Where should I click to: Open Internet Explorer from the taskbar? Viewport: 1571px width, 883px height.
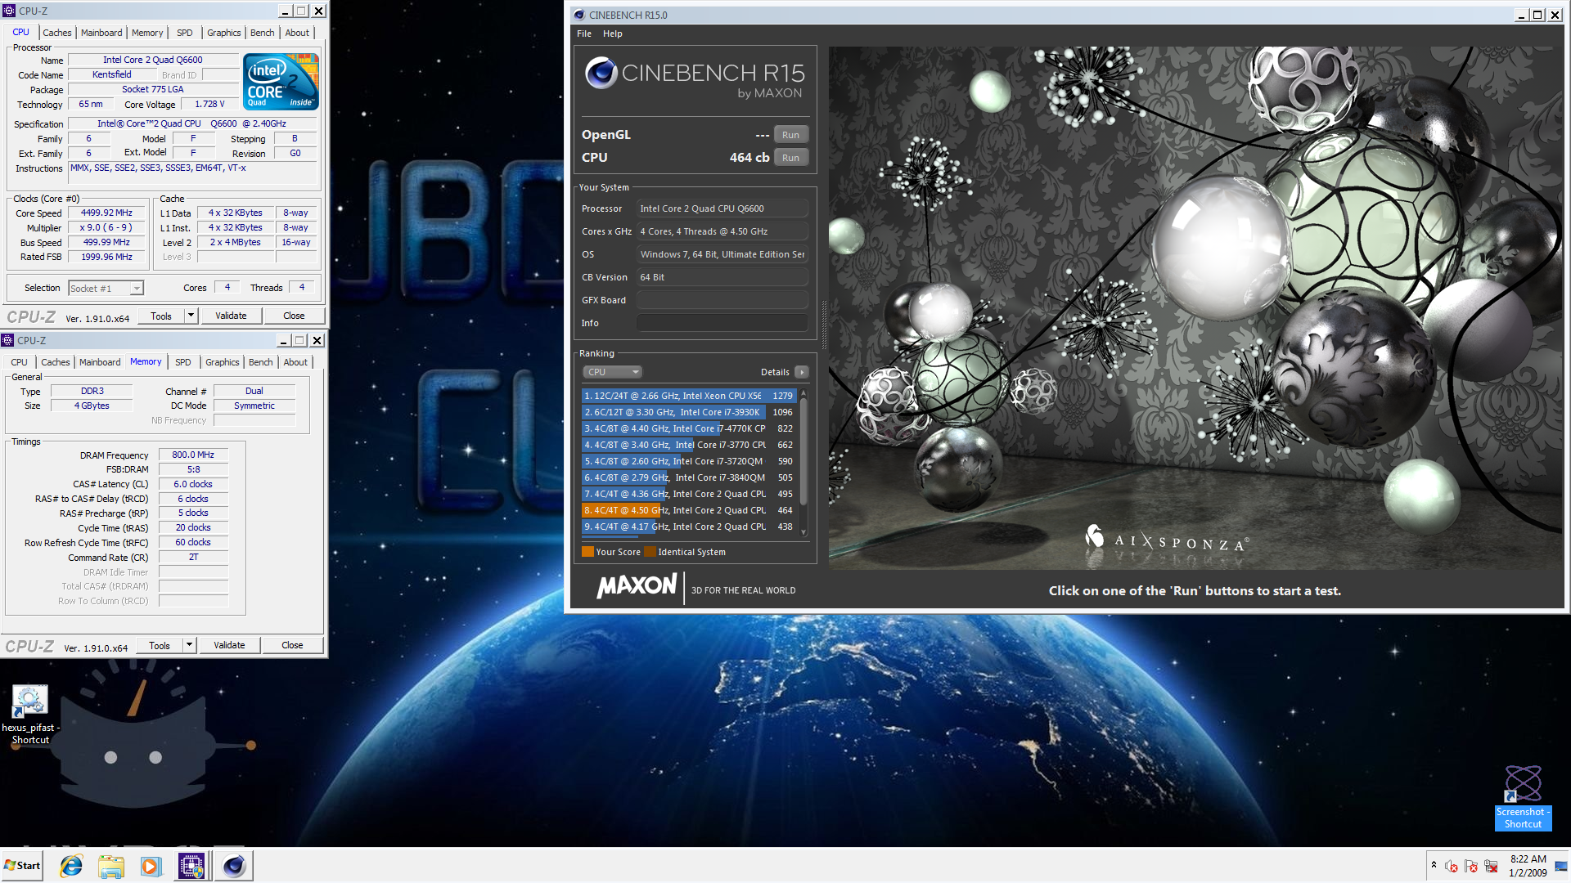71,866
